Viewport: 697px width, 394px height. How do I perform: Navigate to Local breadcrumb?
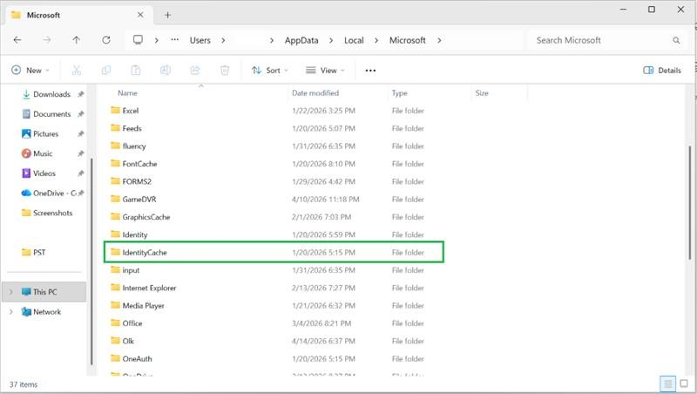pyautogui.click(x=354, y=40)
